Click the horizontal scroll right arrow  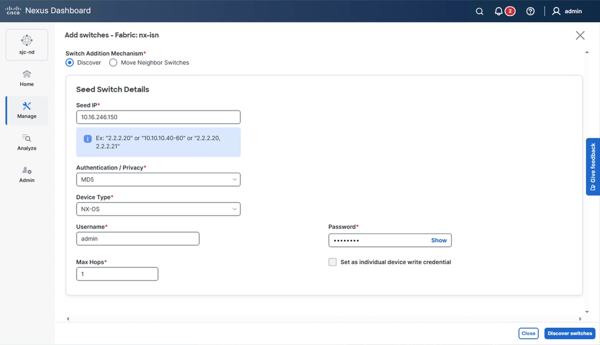click(580, 319)
